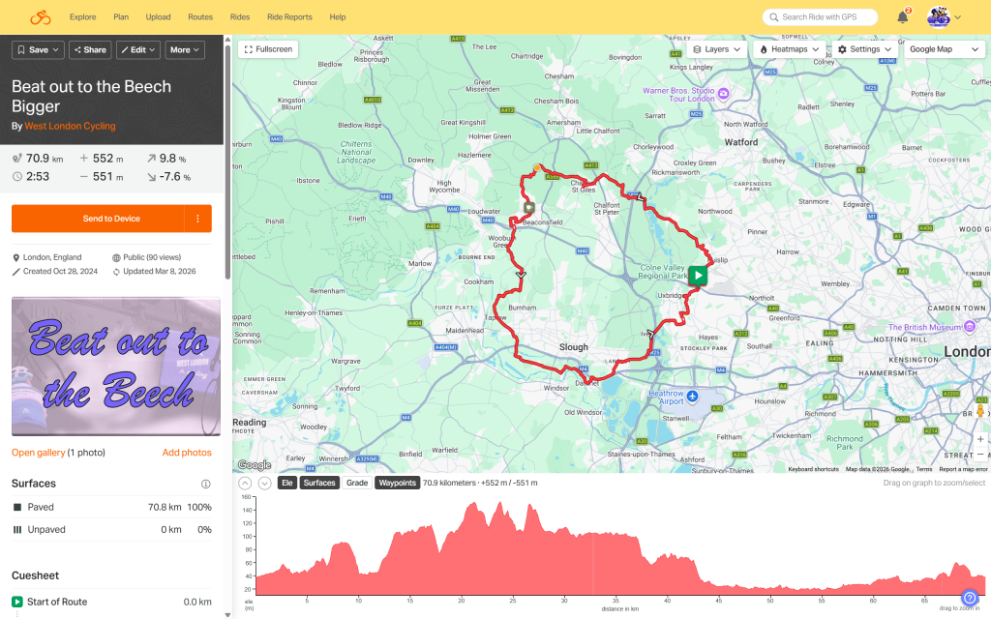Enter map Fullscreen mode
The width and height of the screenshot is (991, 619).
pyautogui.click(x=269, y=48)
